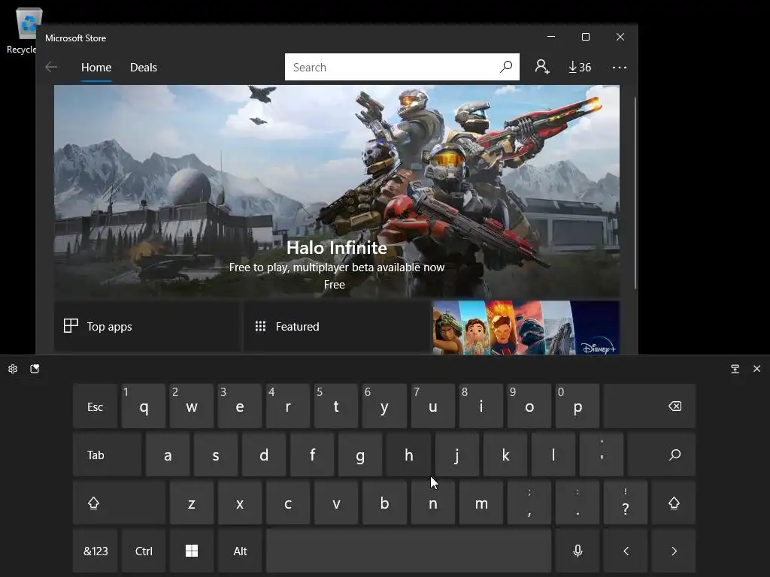Tap the right arrow key
770x577 pixels.
pos(673,551)
